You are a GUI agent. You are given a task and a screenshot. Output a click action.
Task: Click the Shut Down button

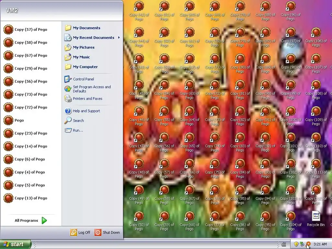click(x=107, y=232)
